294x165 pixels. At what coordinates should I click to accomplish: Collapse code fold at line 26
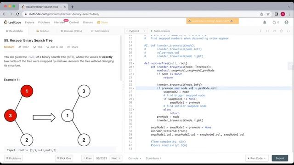pyautogui.click(x=134, y=88)
